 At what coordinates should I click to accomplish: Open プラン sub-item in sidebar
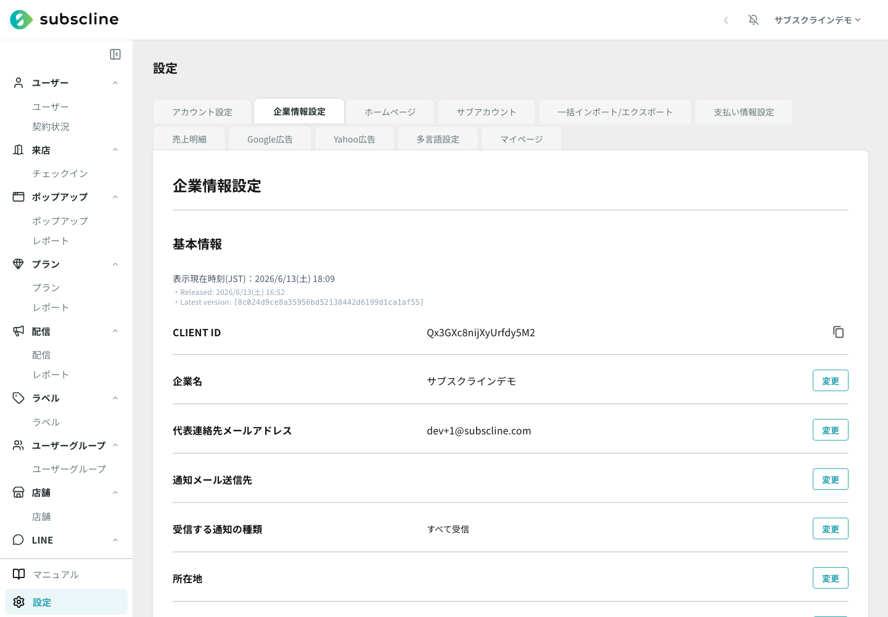46,288
